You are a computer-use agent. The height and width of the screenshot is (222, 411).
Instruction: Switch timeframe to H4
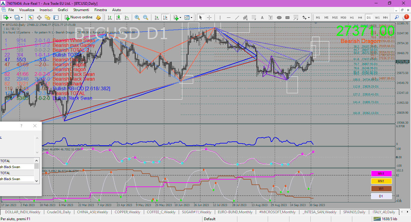click(360, 17)
